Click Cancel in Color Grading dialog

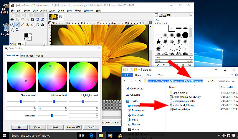[37, 127]
